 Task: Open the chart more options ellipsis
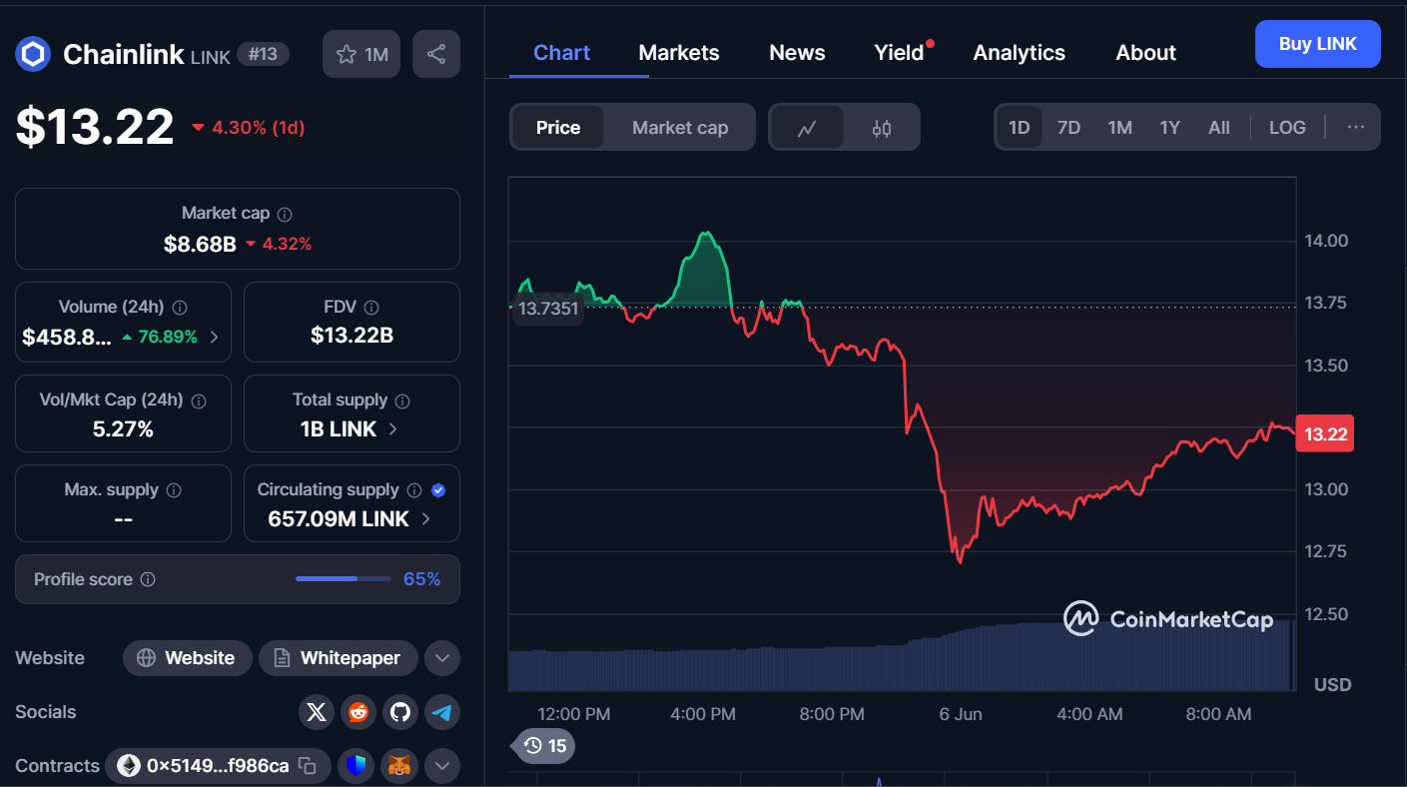coord(1355,127)
